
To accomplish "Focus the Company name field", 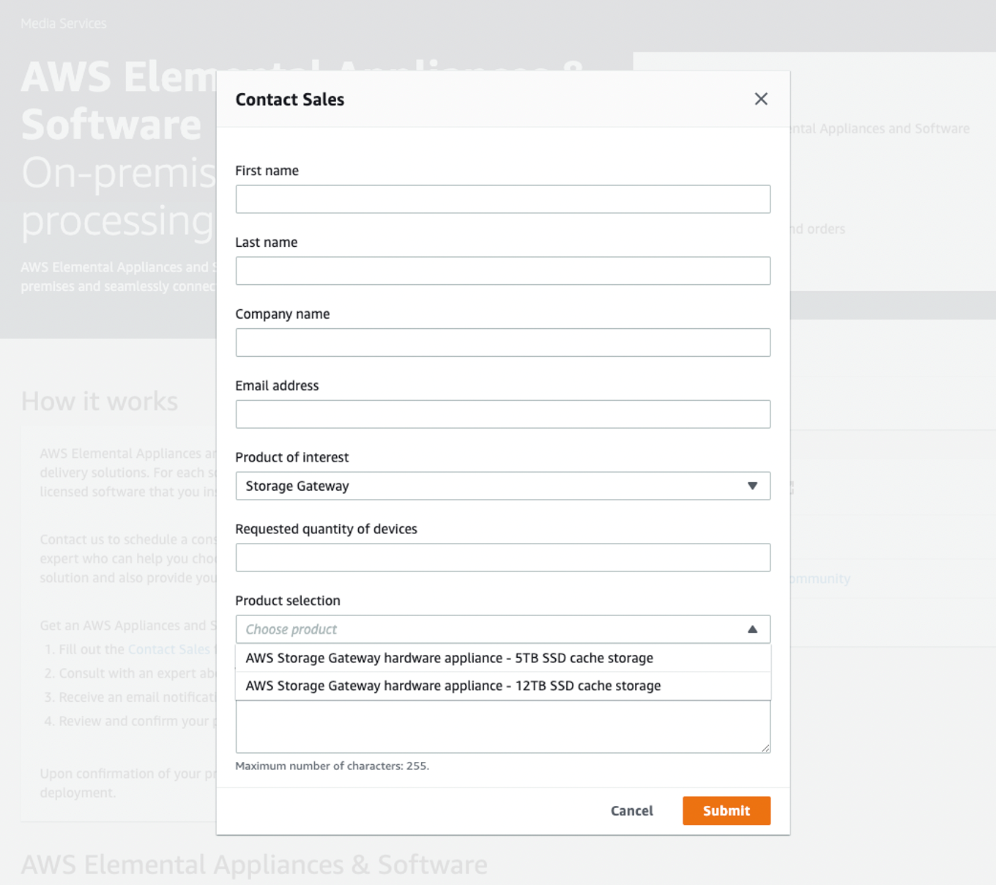I will pos(502,342).
